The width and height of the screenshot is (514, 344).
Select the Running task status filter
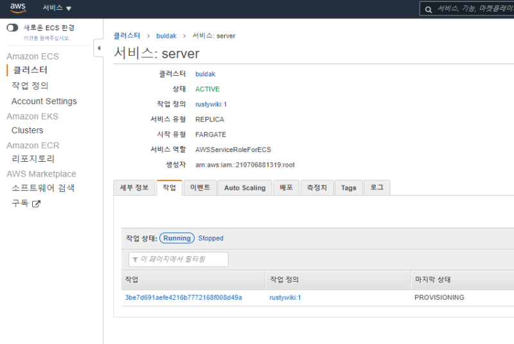point(177,238)
